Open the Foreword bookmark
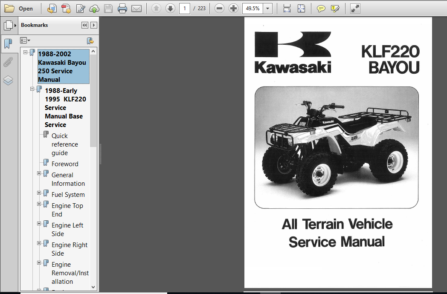Image resolution: width=447 pixels, height=294 pixels. click(65, 164)
